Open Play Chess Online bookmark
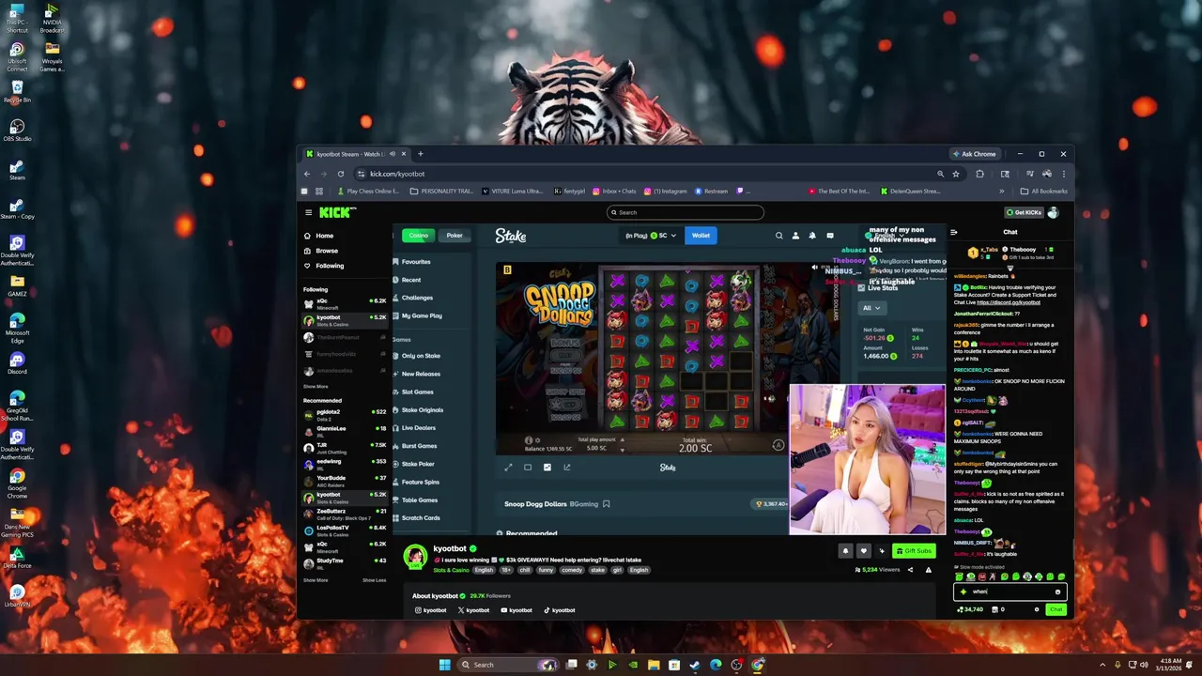This screenshot has height=676, width=1202. pyautogui.click(x=368, y=192)
